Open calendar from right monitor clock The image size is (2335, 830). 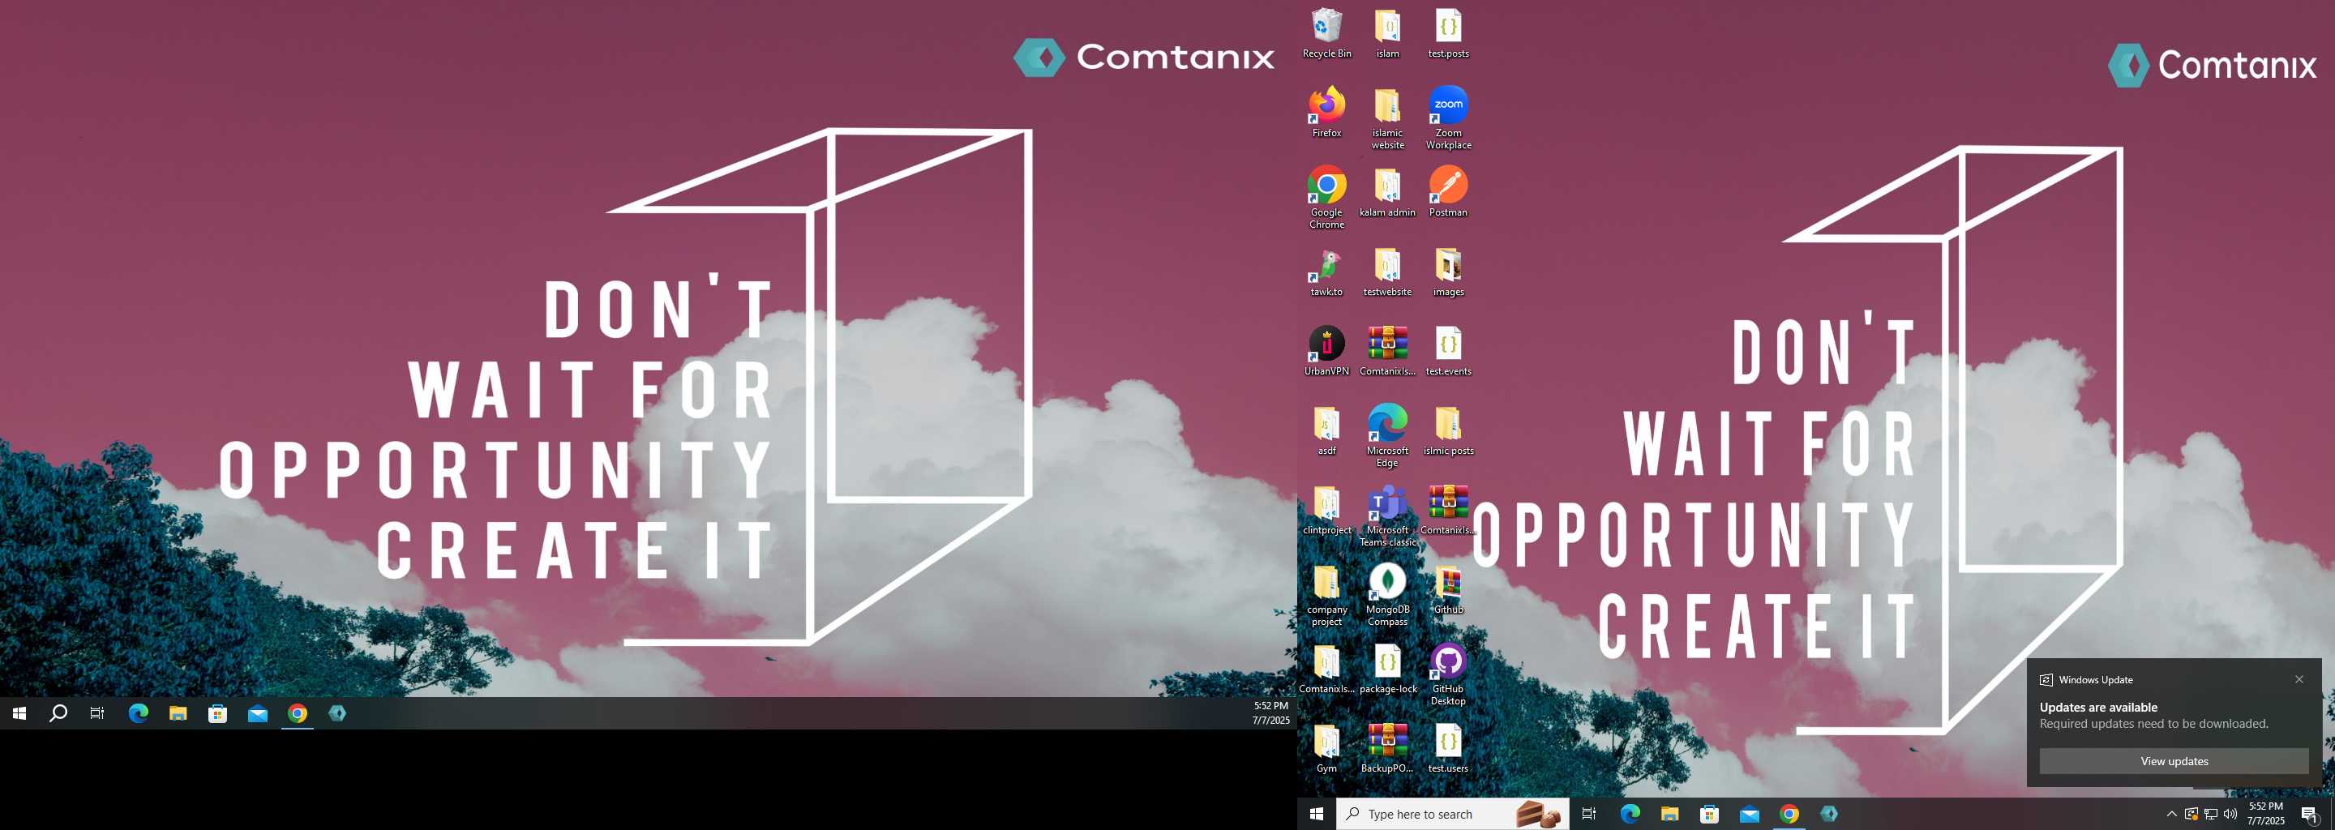click(2265, 814)
